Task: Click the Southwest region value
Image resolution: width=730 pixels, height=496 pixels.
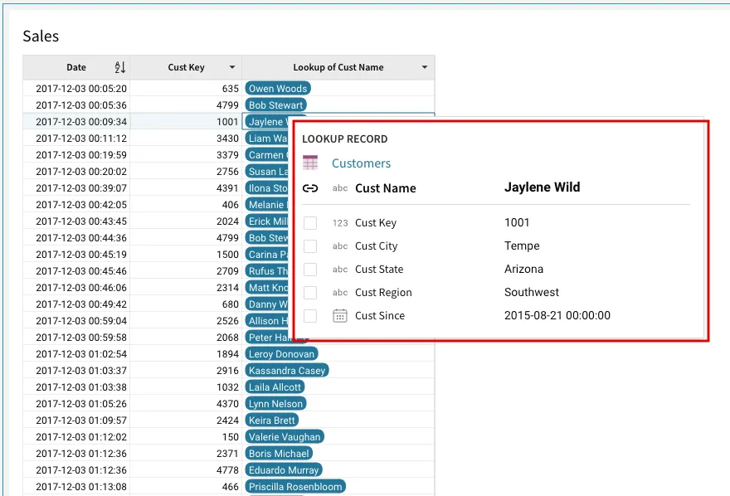Action: point(532,293)
